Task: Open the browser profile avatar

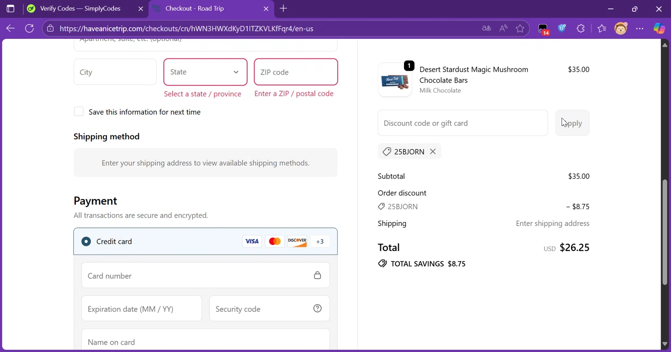Action: [621, 29]
